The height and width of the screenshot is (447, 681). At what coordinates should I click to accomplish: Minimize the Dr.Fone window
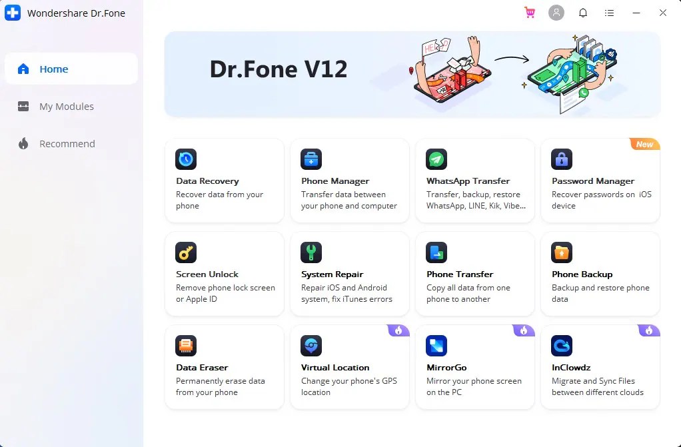(x=636, y=13)
